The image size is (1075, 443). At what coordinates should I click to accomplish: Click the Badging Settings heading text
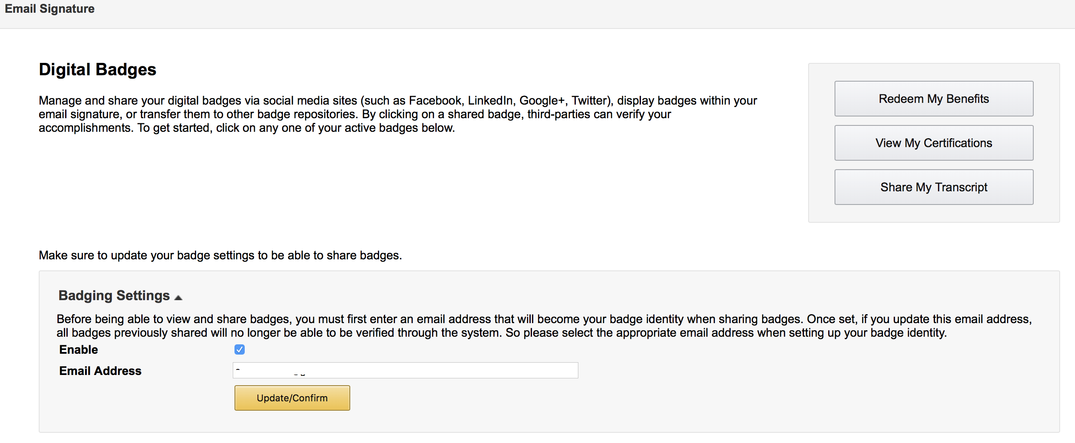pos(114,295)
